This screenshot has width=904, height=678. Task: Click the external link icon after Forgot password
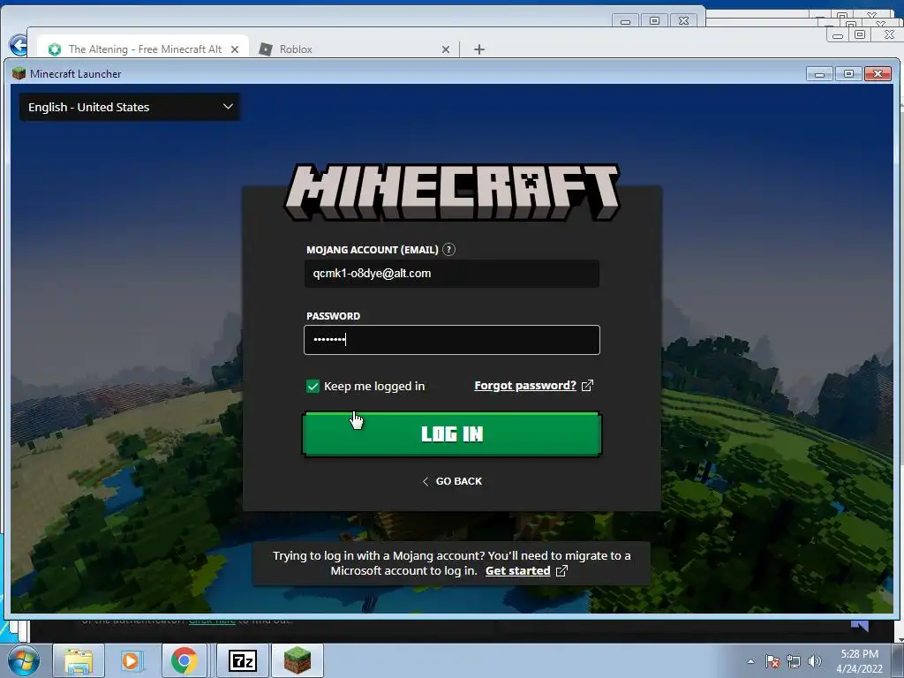587,385
